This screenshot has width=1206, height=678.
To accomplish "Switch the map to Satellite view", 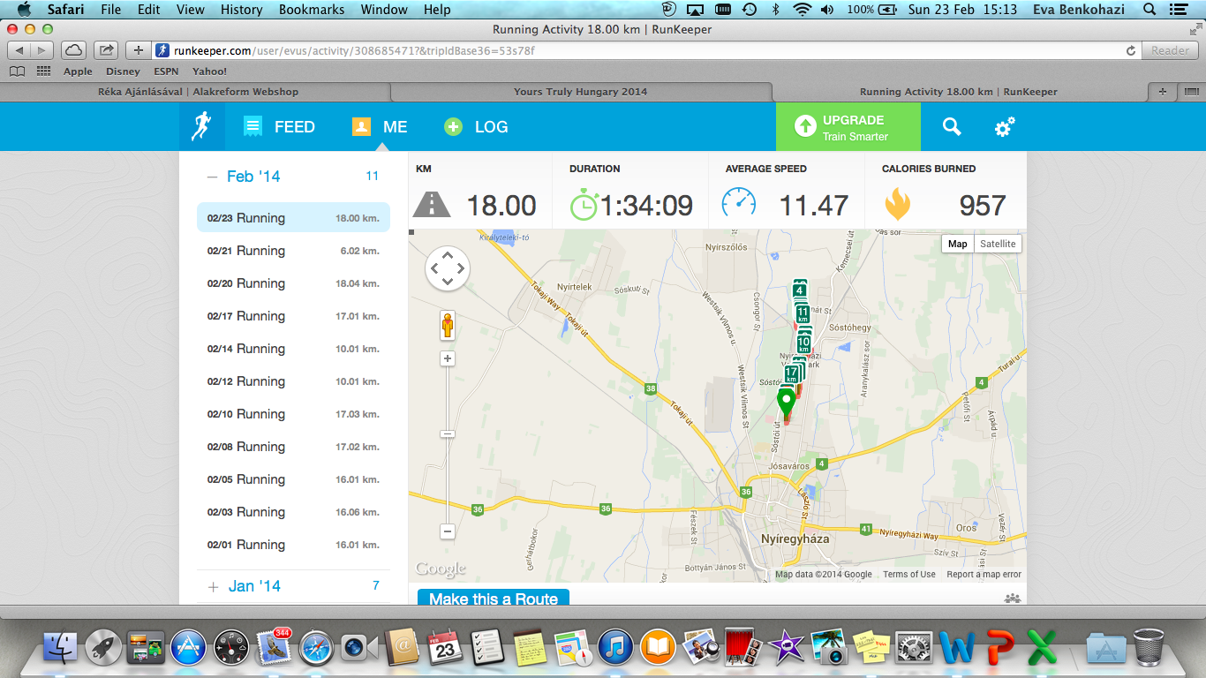I will (998, 244).
